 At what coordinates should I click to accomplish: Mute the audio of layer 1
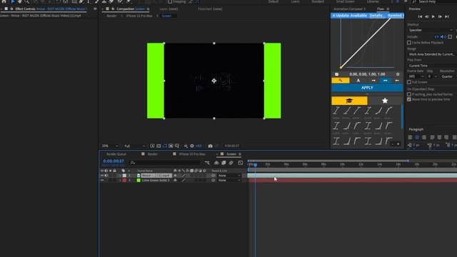(x=106, y=176)
